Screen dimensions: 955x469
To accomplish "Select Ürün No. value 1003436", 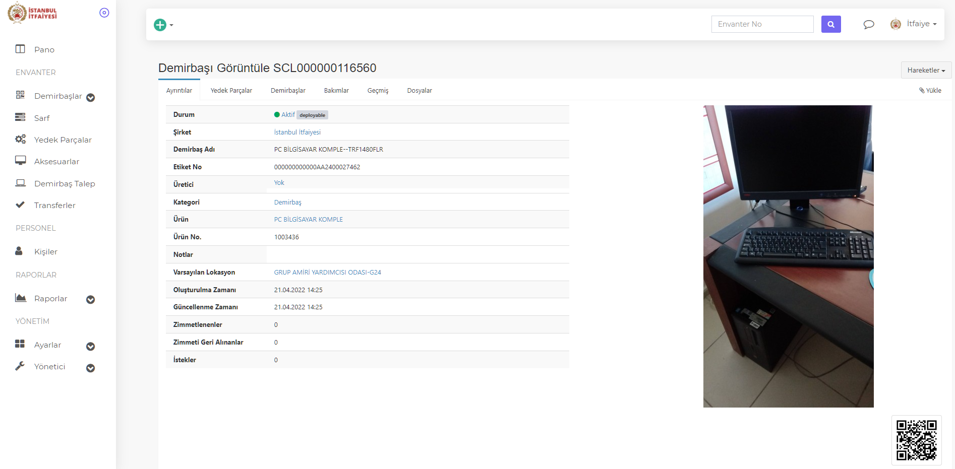I will click(x=286, y=237).
